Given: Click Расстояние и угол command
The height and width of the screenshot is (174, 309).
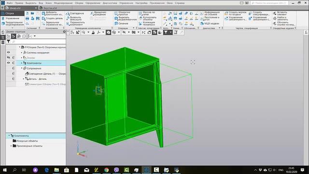Looking at the screenshot, I should click(x=210, y=18).
